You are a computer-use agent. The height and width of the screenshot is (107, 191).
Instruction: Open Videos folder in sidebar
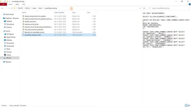click(x=9, y=55)
